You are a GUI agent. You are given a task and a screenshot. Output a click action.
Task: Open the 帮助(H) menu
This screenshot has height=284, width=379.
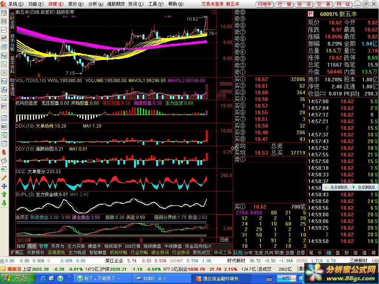176,4
